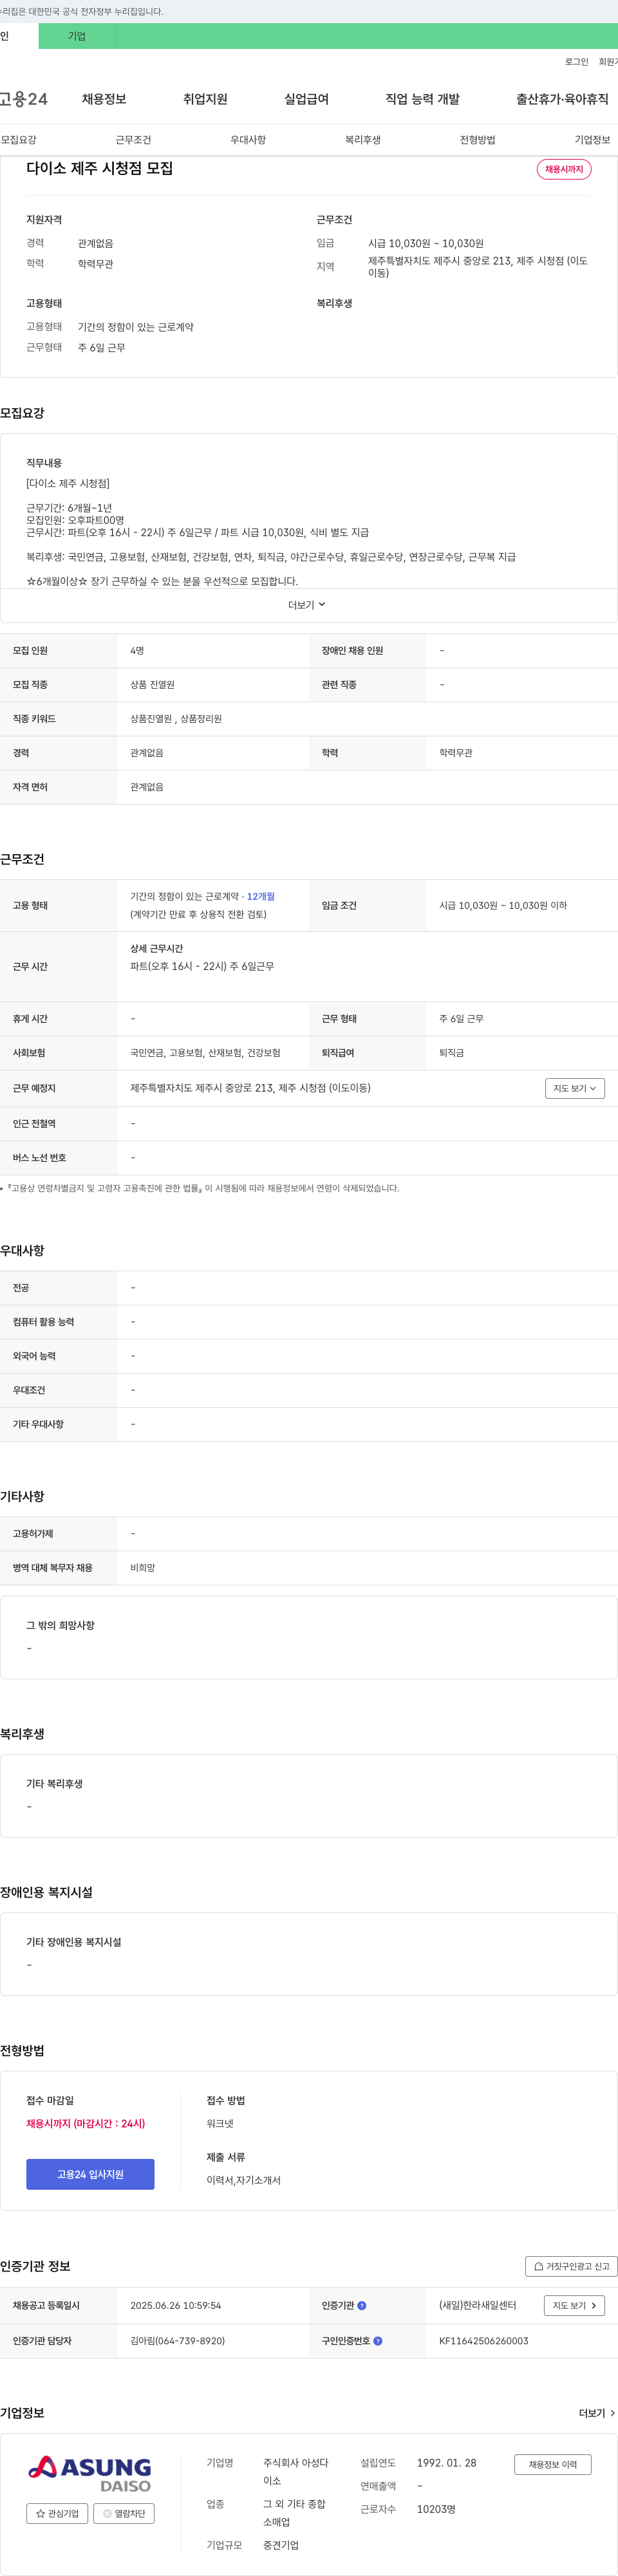Click keywords 상품진열원 , 상품정리원

[176, 719]
